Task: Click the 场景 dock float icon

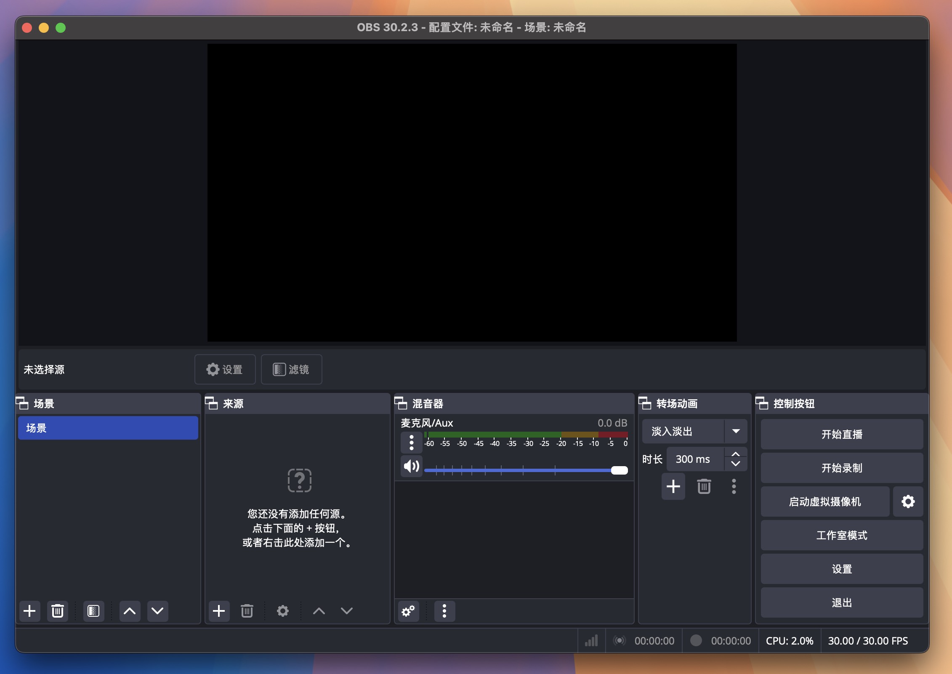Action: (x=22, y=403)
